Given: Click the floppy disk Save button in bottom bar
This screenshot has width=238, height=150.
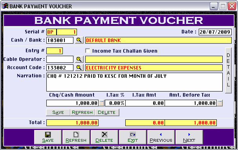Looking at the screenshot, I should click(x=48, y=137).
